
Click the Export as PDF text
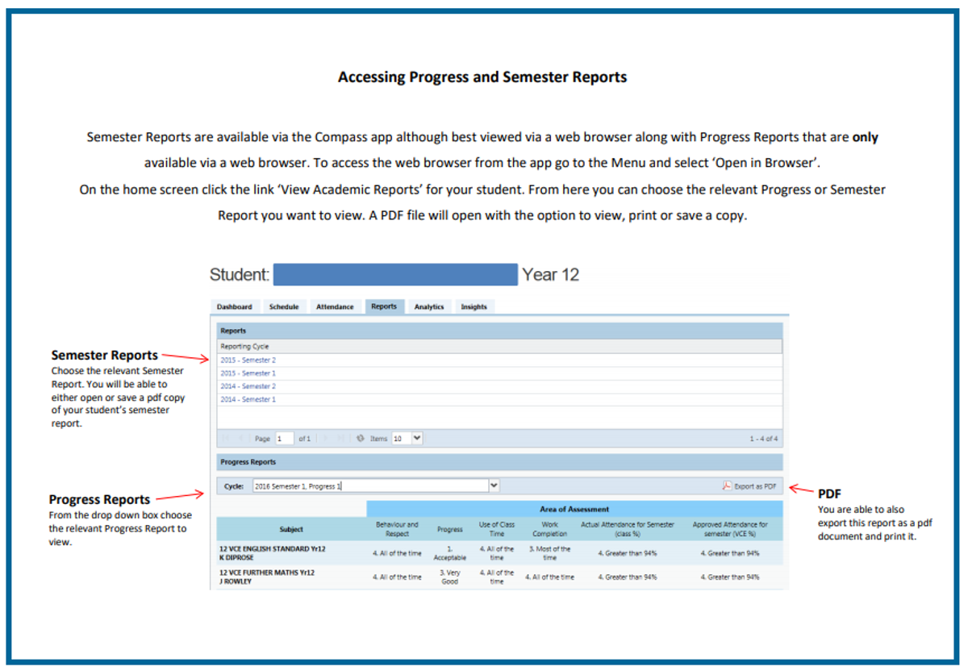(x=755, y=486)
